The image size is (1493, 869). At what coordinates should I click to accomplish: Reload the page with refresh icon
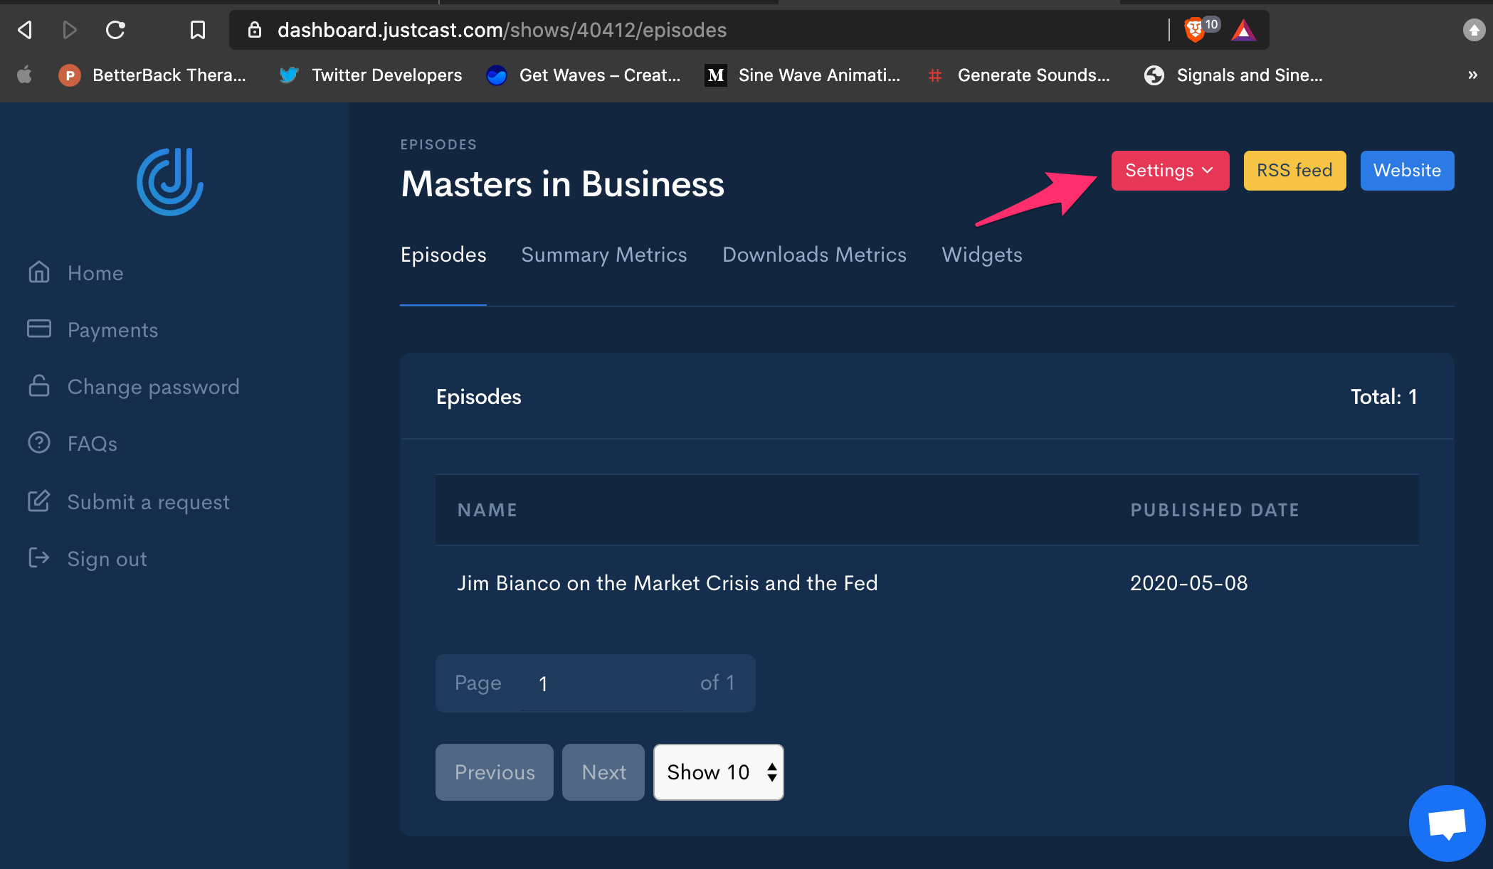pyautogui.click(x=115, y=30)
